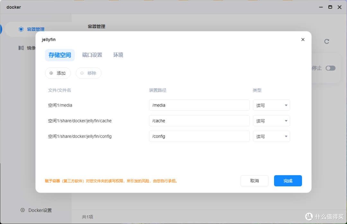This screenshot has height=224, width=347.
Task: Click the 添加 button to add a volume
Action: tap(58, 73)
